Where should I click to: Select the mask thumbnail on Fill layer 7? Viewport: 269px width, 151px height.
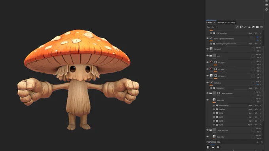[216, 62]
